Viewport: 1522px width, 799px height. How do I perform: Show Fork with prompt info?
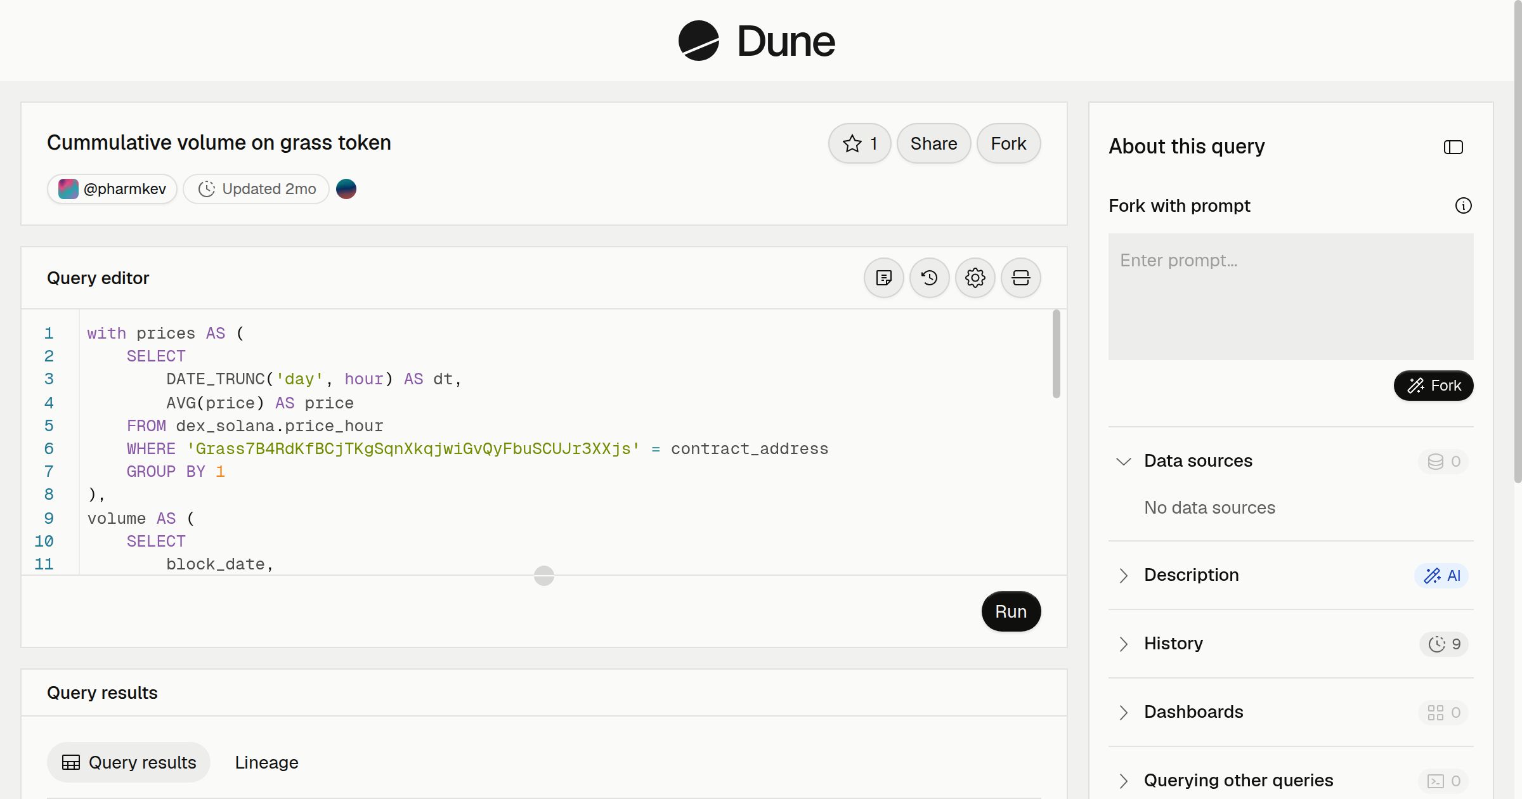1464,205
